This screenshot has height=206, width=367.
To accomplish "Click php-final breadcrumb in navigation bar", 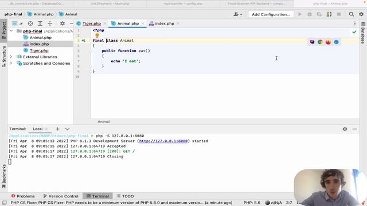I will click(x=13, y=14).
